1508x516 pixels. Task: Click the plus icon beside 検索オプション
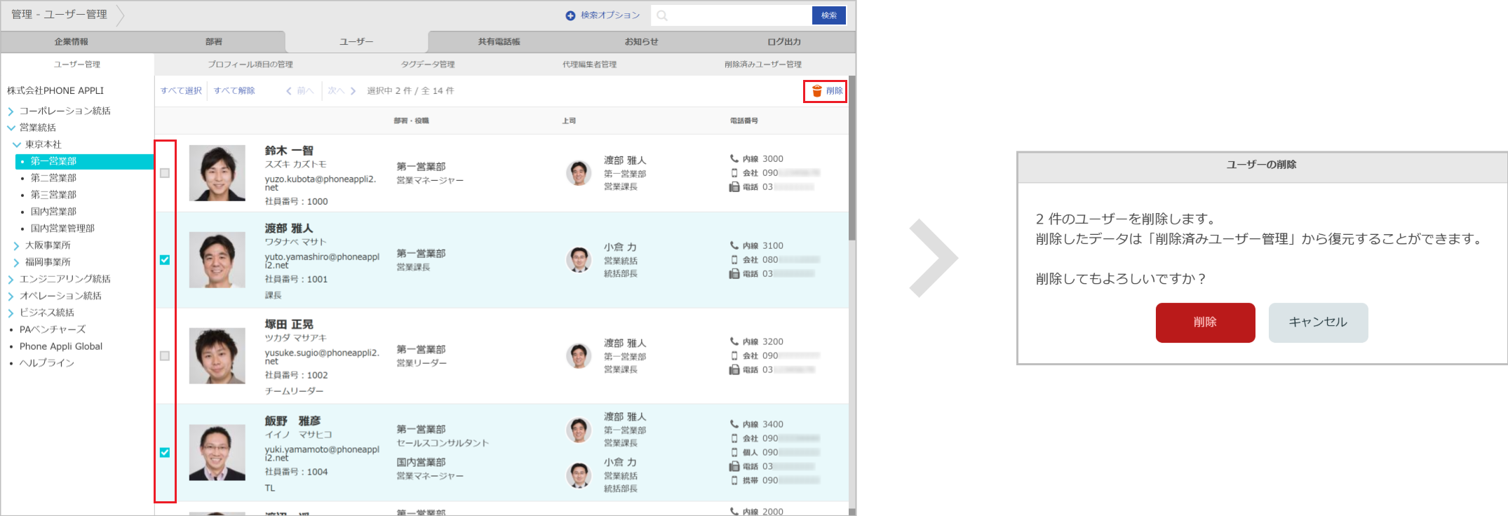coord(570,15)
